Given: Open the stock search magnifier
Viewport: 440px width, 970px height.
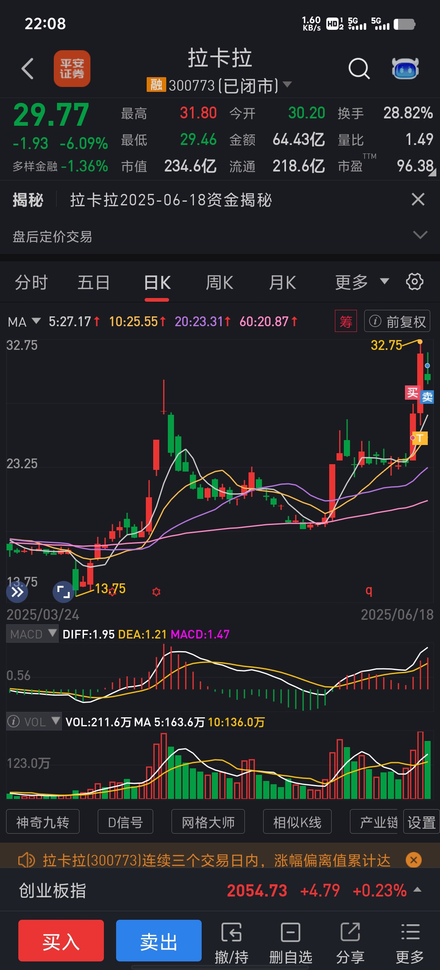Looking at the screenshot, I should [x=359, y=68].
